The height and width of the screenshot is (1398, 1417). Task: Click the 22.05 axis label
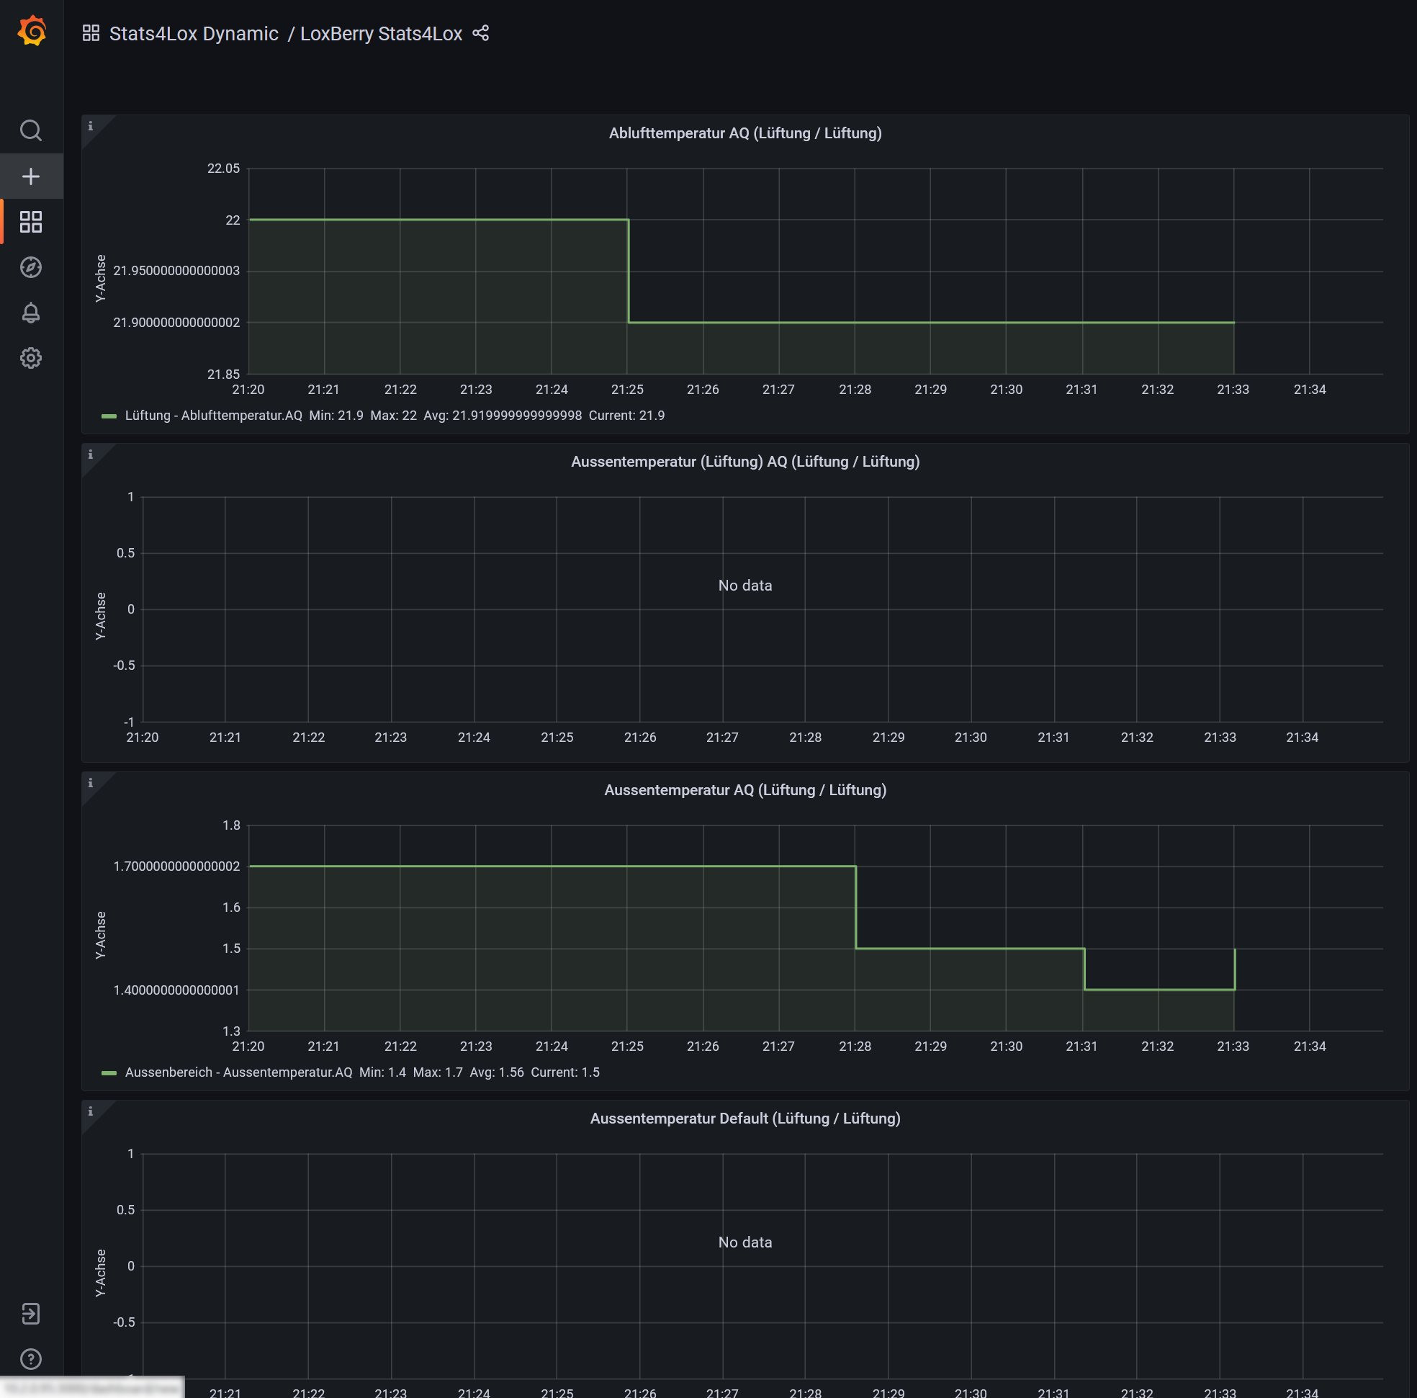click(x=223, y=169)
